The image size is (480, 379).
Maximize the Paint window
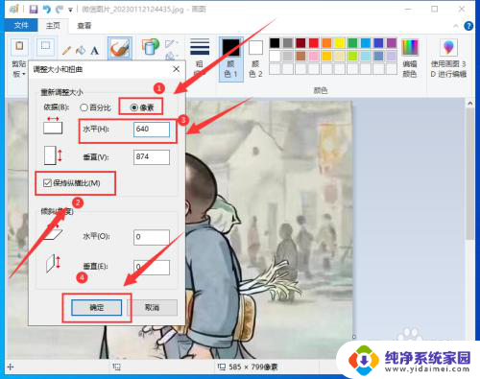[x=435, y=9]
